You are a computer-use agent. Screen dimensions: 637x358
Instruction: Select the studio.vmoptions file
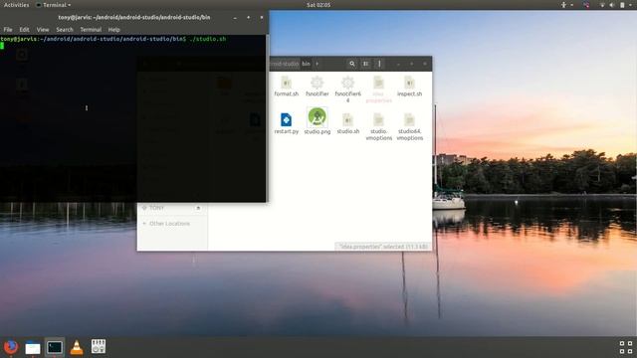pos(378,127)
